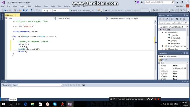190x107 pixels.
Task: Open the Build menu
Action: [x=30, y=6]
